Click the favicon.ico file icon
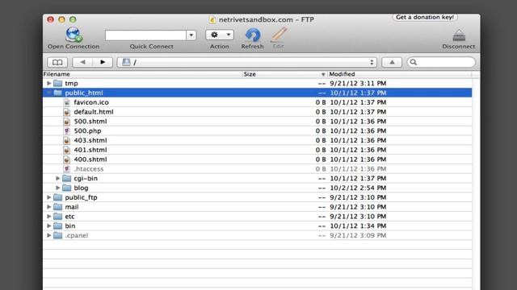The image size is (517, 290). coord(66,102)
